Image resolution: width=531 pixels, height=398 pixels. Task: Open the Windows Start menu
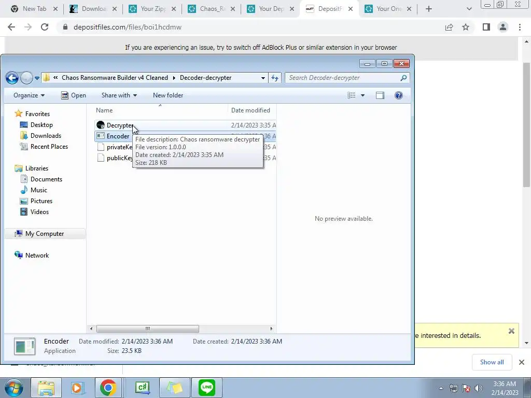(13, 388)
